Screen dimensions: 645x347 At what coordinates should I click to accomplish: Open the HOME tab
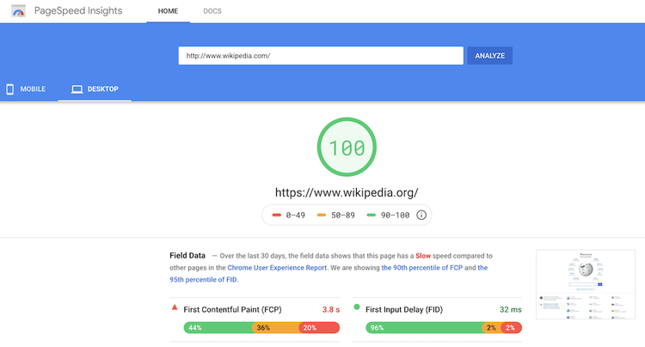[168, 11]
